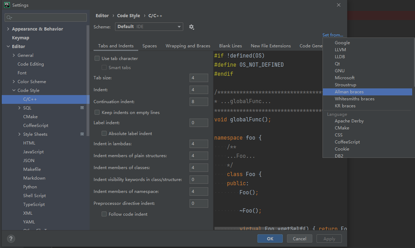Click the settings search field
415x248 pixels.
click(46, 18)
